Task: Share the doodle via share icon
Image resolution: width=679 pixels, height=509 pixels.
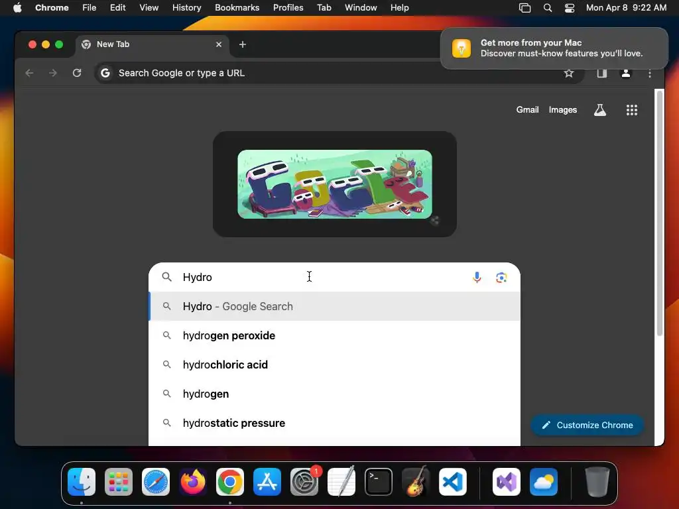Action: click(434, 221)
